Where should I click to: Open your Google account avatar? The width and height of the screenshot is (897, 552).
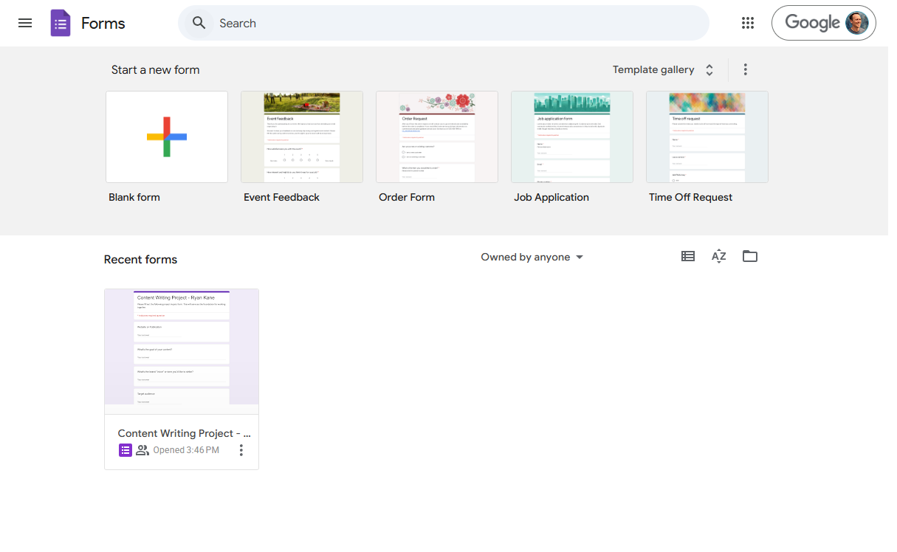point(856,22)
